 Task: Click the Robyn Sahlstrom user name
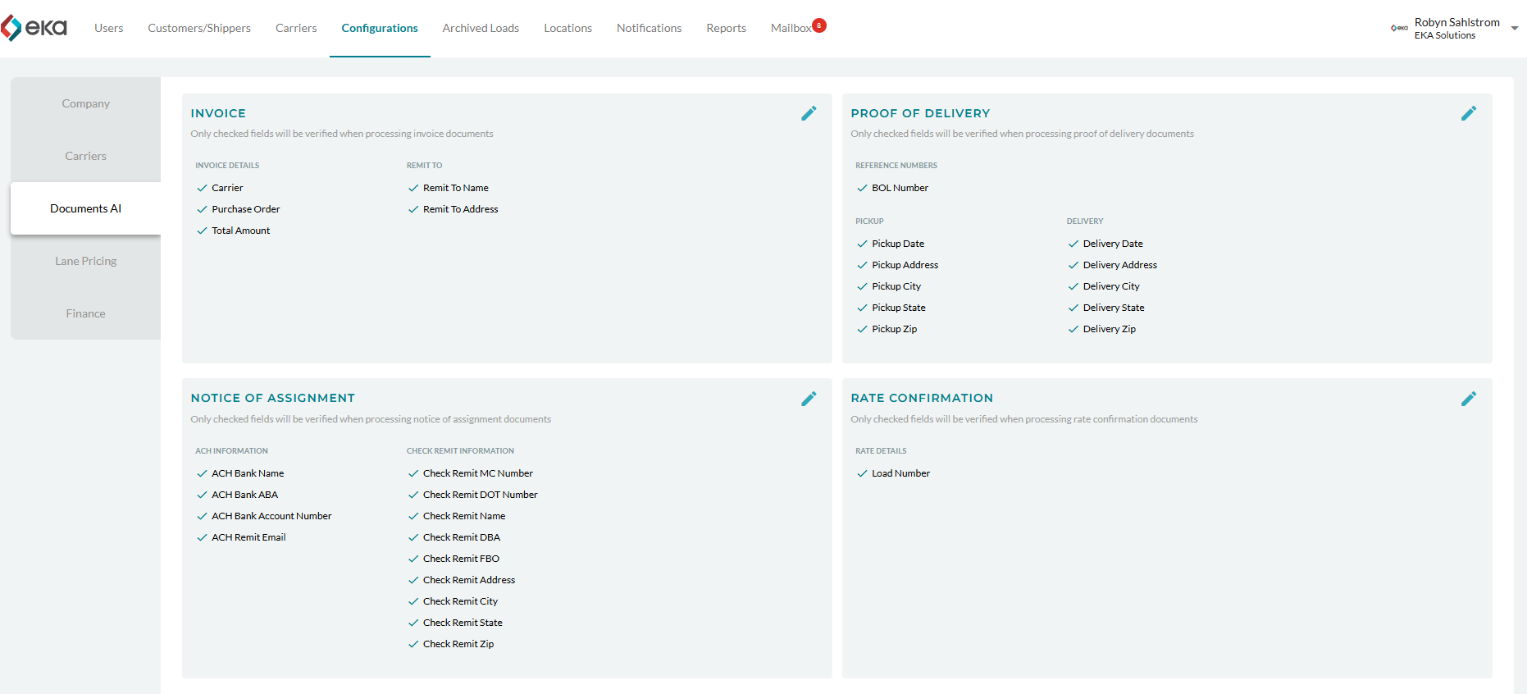click(x=1456, y=22)
